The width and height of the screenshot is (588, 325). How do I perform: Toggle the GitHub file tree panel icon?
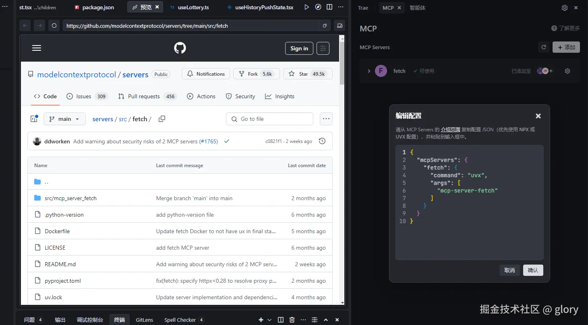point(34,119)
